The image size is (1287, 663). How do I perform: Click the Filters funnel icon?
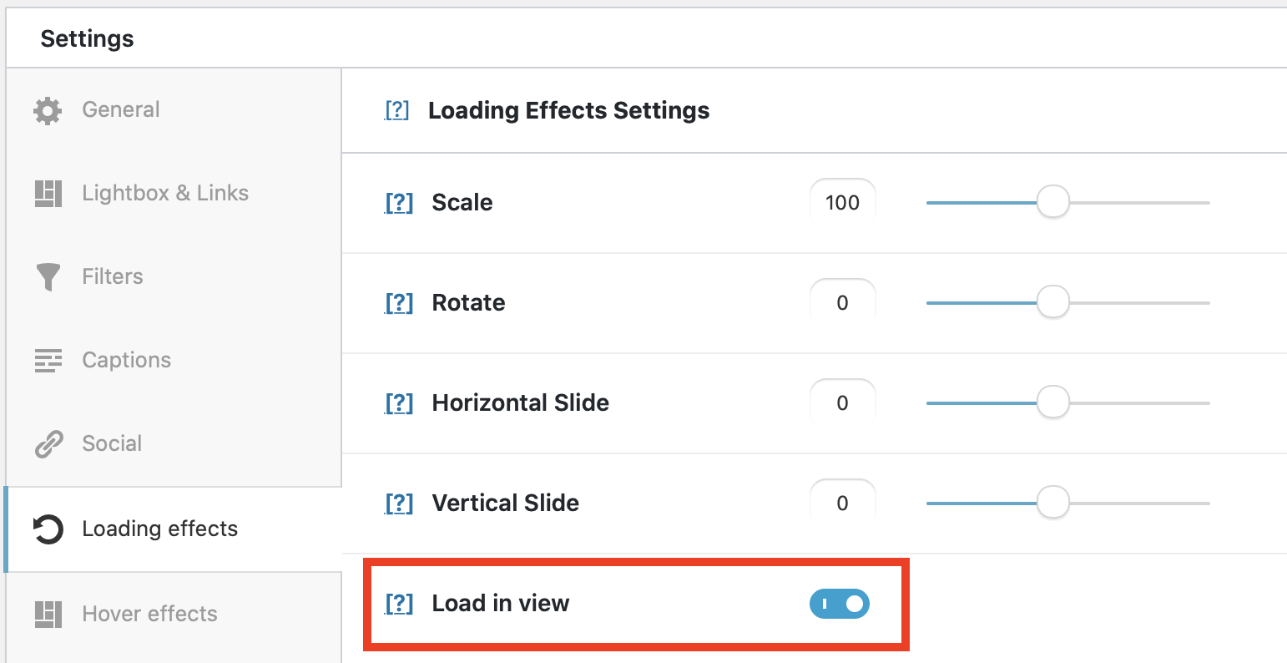pyautogui.click(x=48, y=276)
